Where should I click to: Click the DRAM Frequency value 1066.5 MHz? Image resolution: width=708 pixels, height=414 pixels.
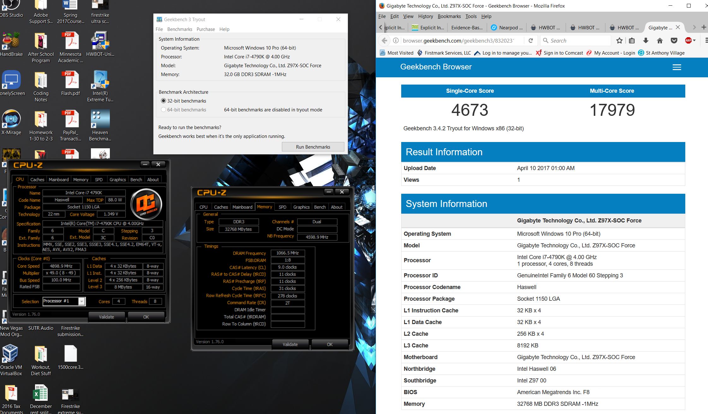click(288, 253)
